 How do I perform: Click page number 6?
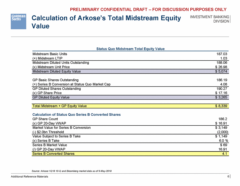tap(228, 176)
